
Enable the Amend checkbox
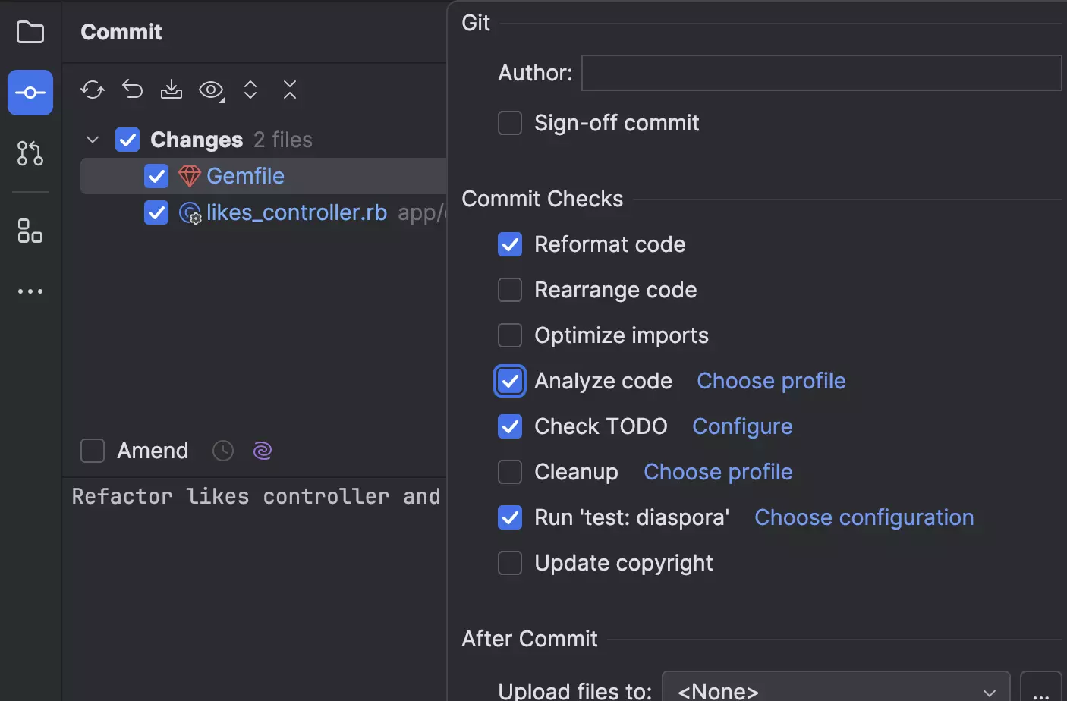[92, 450]
